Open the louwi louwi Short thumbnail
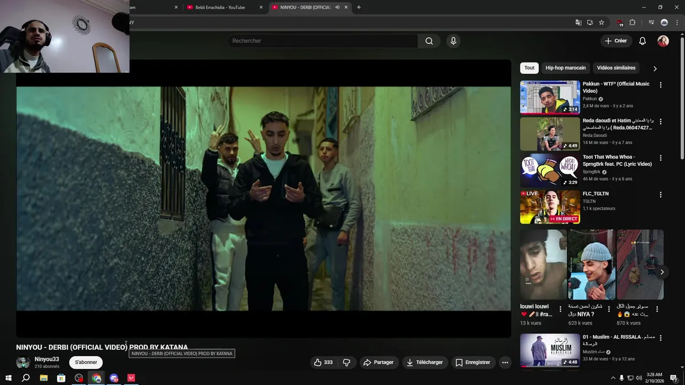Image resolution: width=685 pixels, height=385 pixels. tap(543, 265)
